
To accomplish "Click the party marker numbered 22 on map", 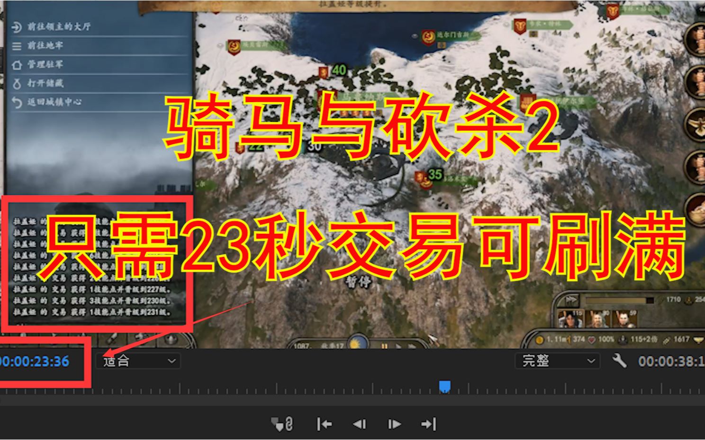I will [x=256, y=146].
